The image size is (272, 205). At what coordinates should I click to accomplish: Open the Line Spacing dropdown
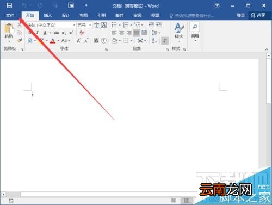point(156,33)
